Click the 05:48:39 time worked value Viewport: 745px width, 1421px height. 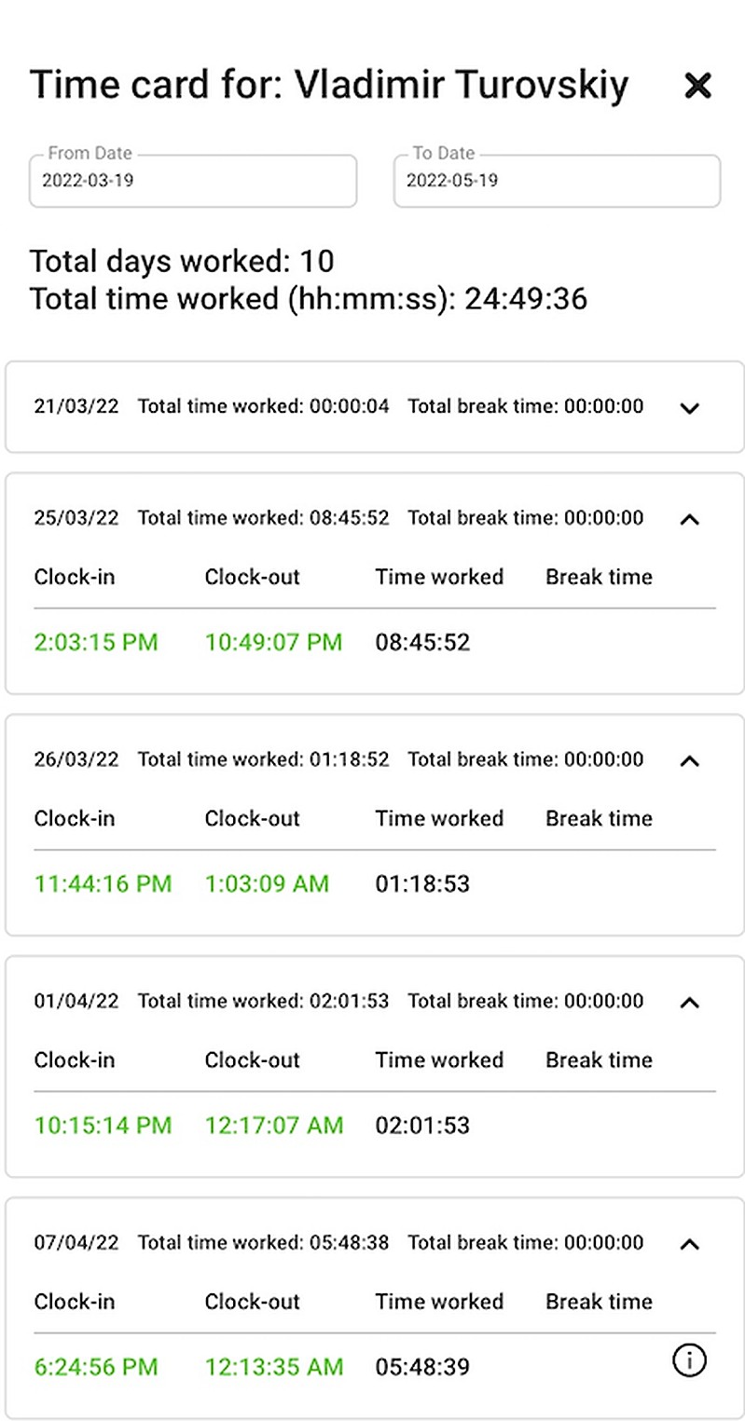click(x=422, y=1367)
